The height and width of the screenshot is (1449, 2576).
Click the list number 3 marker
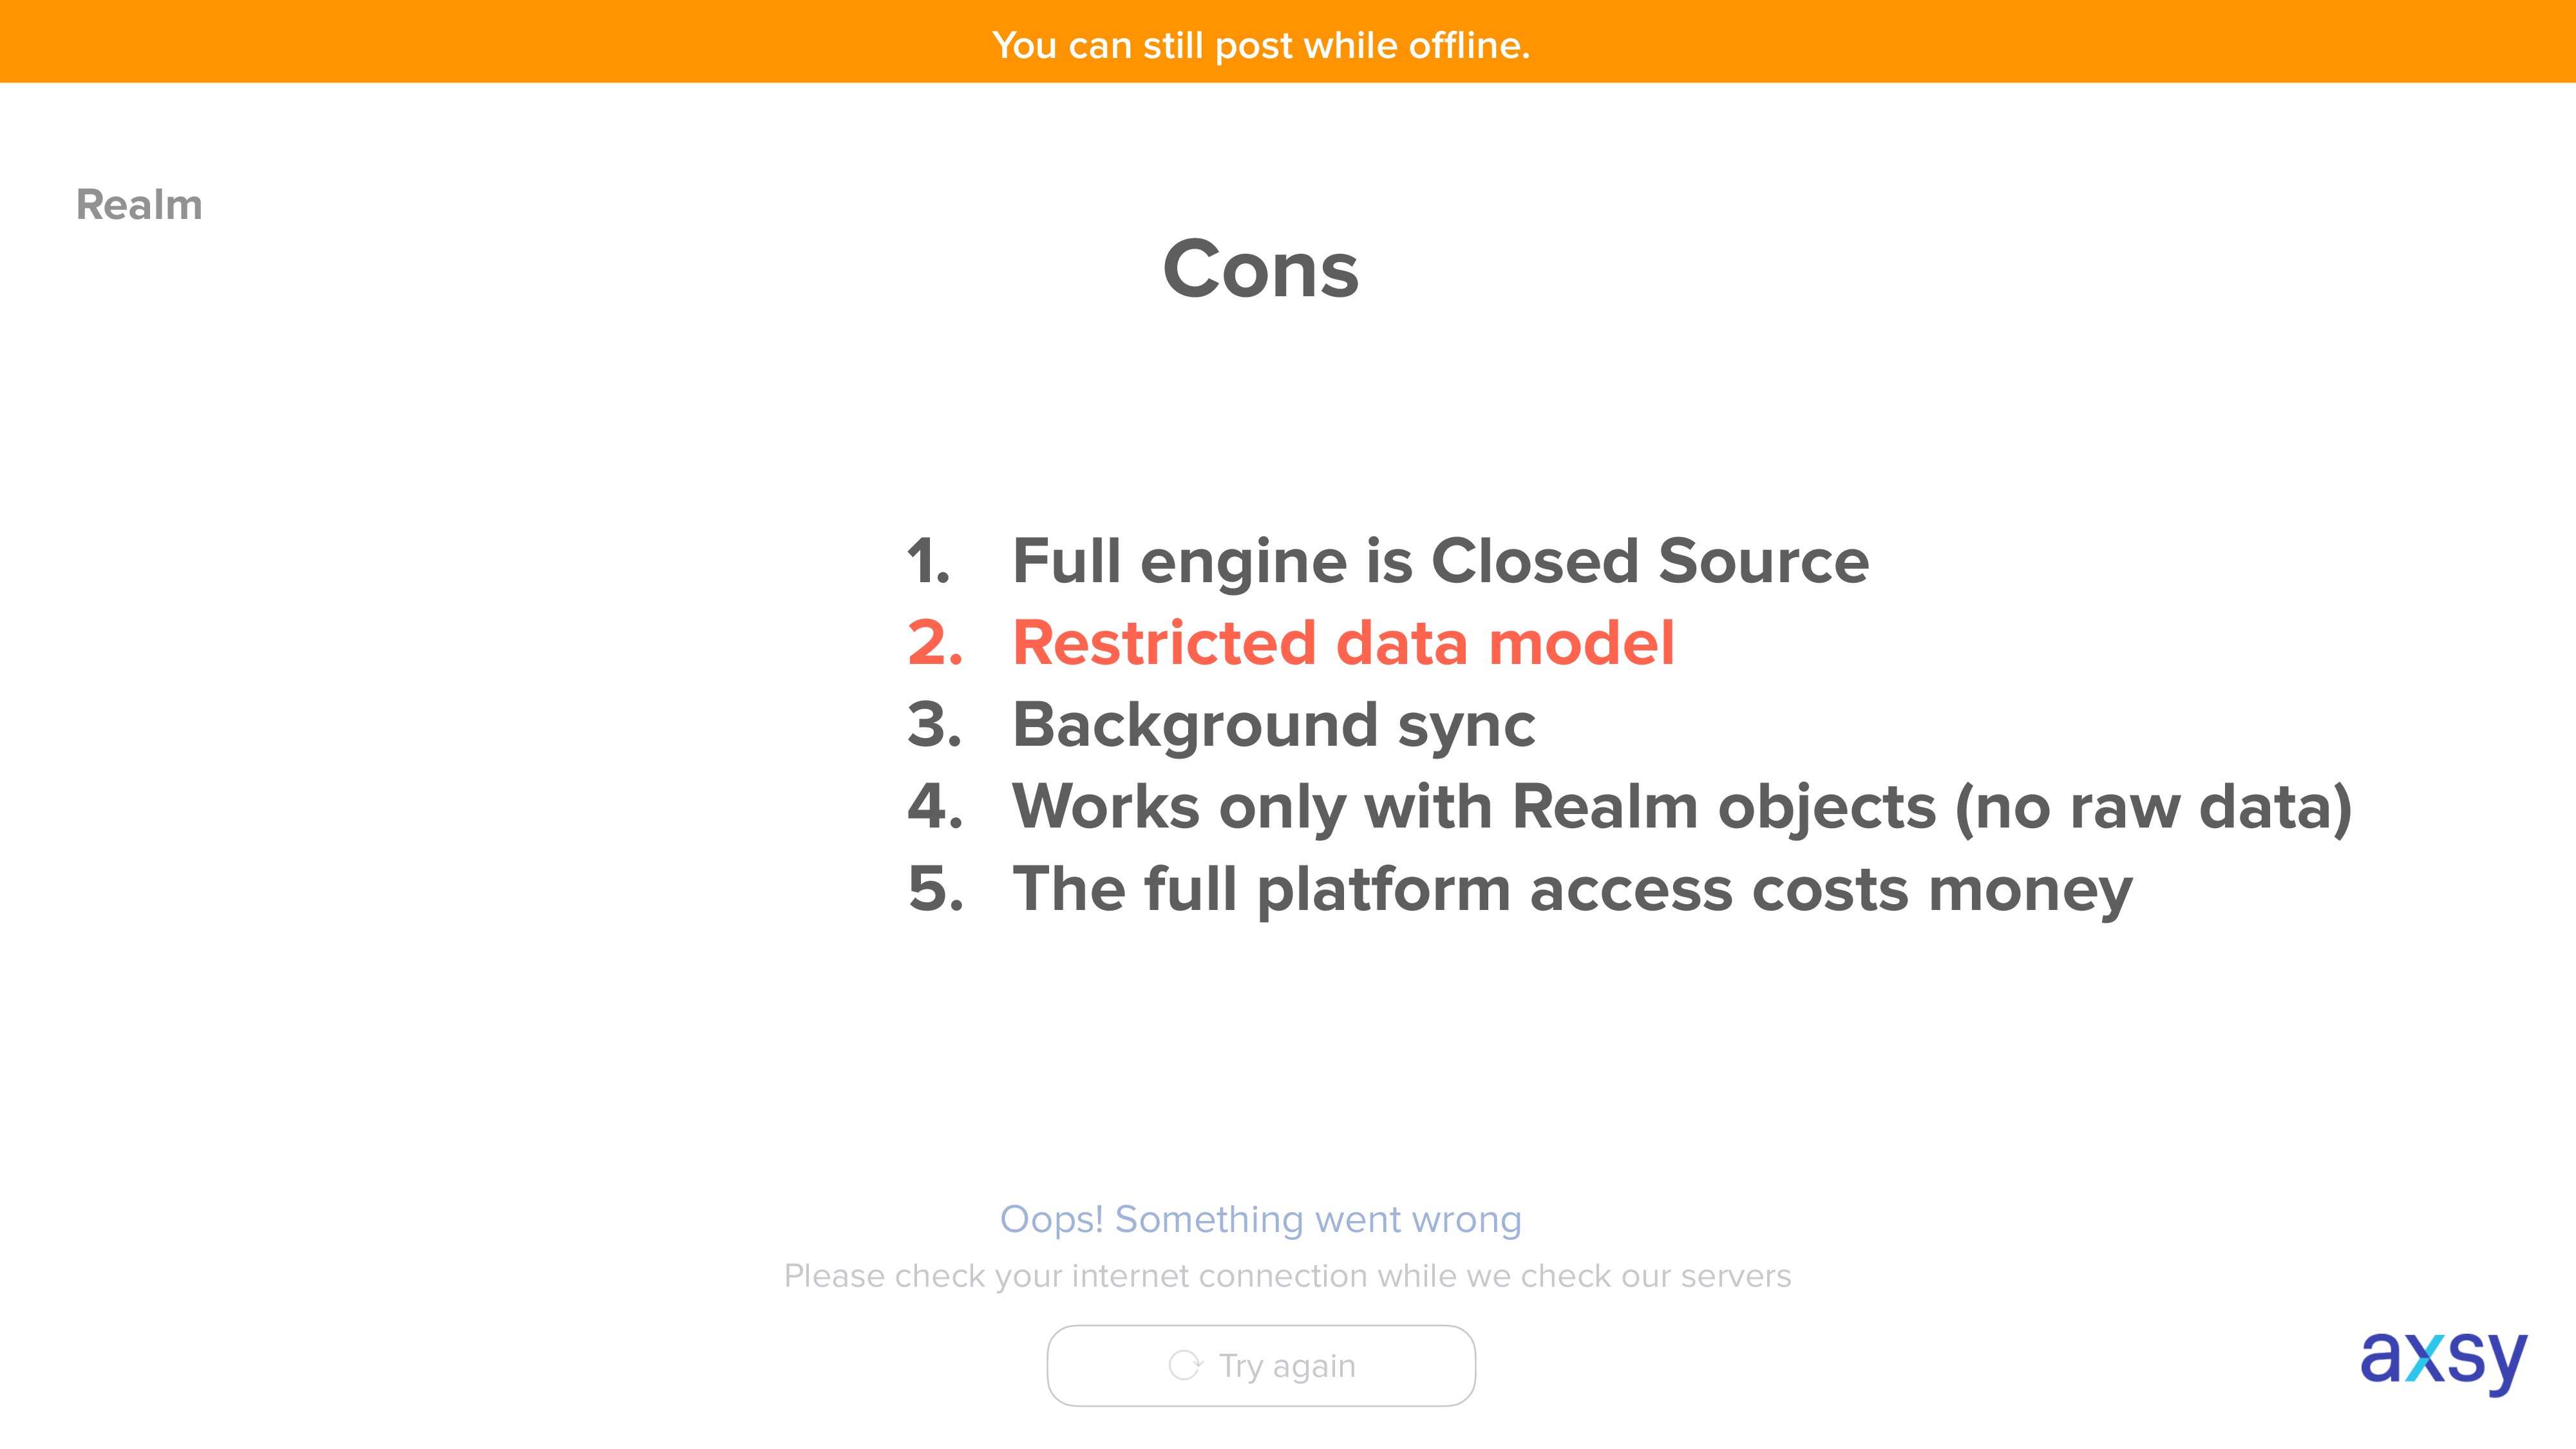[x=935, y=725]
